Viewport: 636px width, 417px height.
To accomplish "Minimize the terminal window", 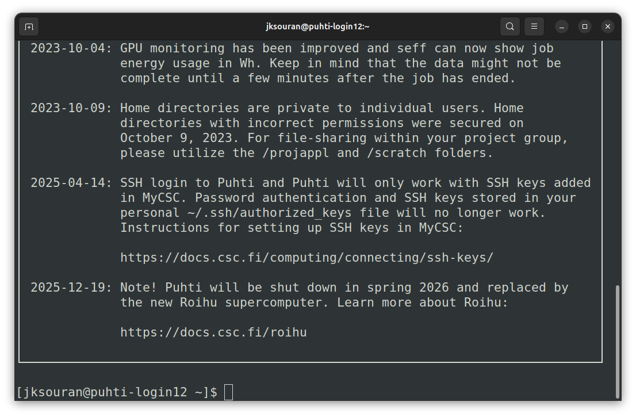I will coord(562,26).
